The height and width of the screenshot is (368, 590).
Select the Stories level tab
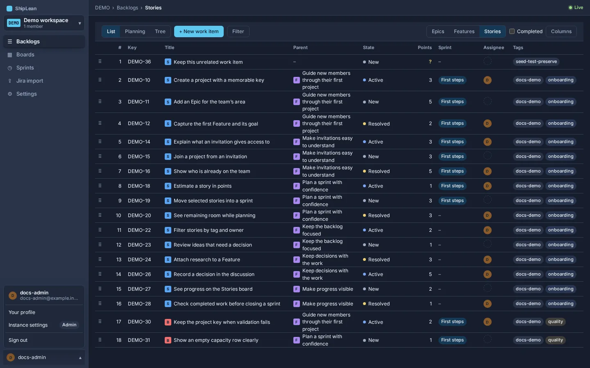point(492,31)
